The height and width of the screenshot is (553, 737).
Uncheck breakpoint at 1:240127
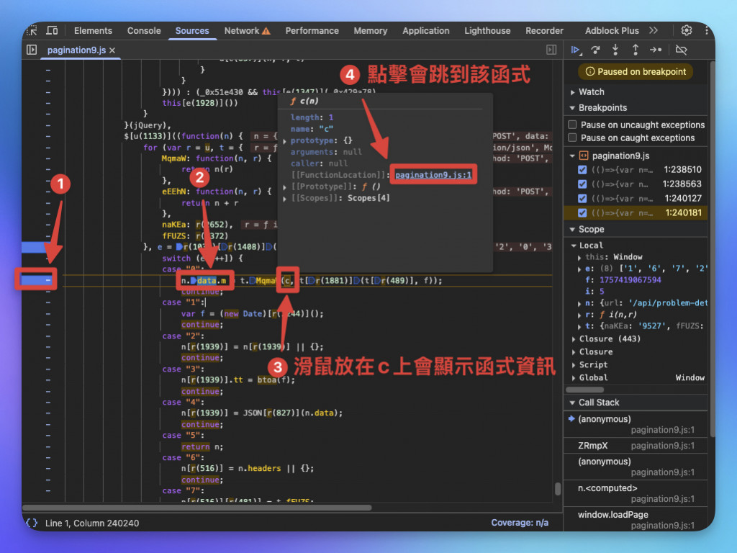[582, 199]
